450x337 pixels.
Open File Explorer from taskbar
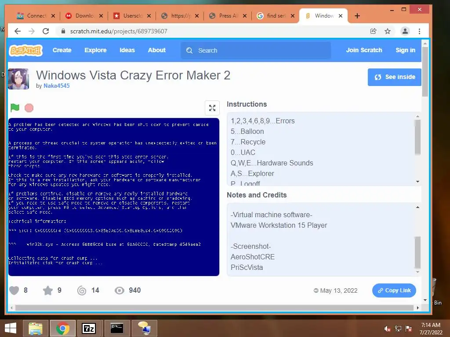[x=36, y=328]
